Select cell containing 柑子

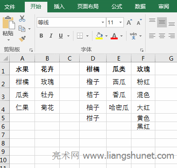pyautogui.click(x=93, y=118)
